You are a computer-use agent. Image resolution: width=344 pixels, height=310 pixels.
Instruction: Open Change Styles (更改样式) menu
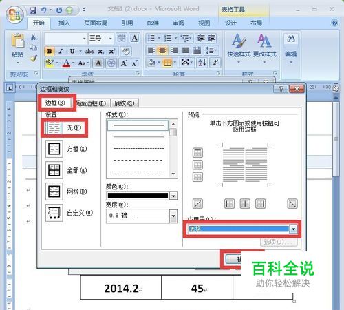(x=264, y=48)
